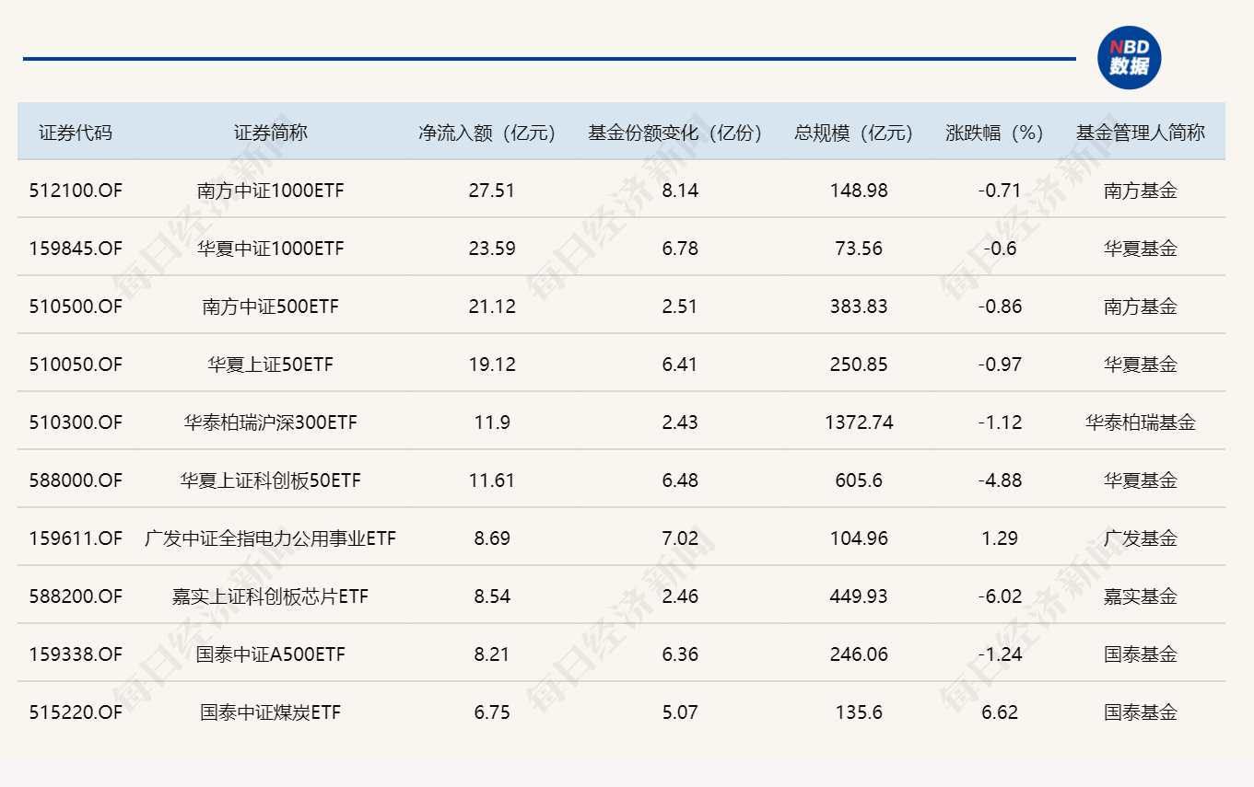Click total scale value 73.56

pos(858,249)
